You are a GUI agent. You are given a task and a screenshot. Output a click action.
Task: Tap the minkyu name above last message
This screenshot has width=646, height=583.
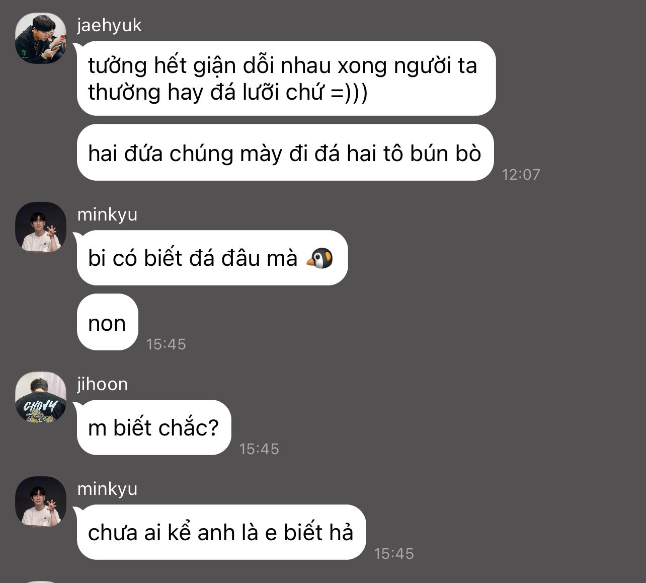(107, 489)
